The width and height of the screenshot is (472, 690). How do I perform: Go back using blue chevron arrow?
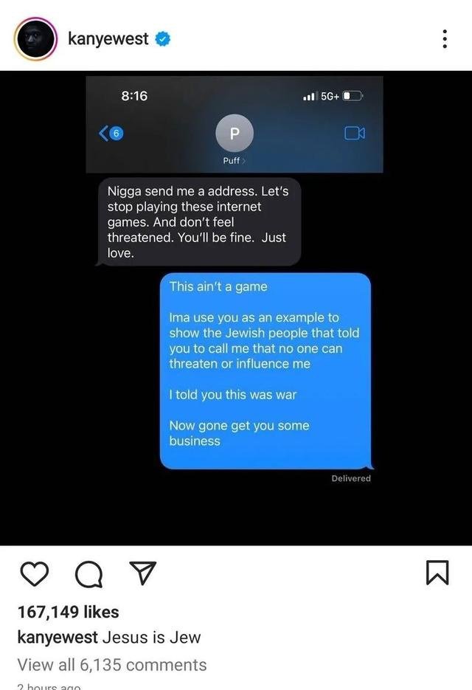pyautogui.click(x=104, y=133)
